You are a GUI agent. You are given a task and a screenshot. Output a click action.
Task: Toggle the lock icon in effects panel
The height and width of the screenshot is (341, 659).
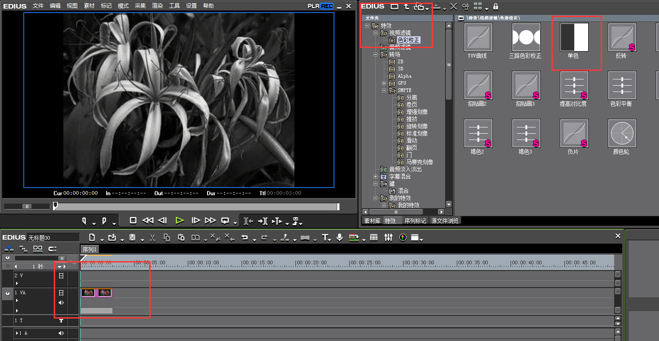click(495, 6)
